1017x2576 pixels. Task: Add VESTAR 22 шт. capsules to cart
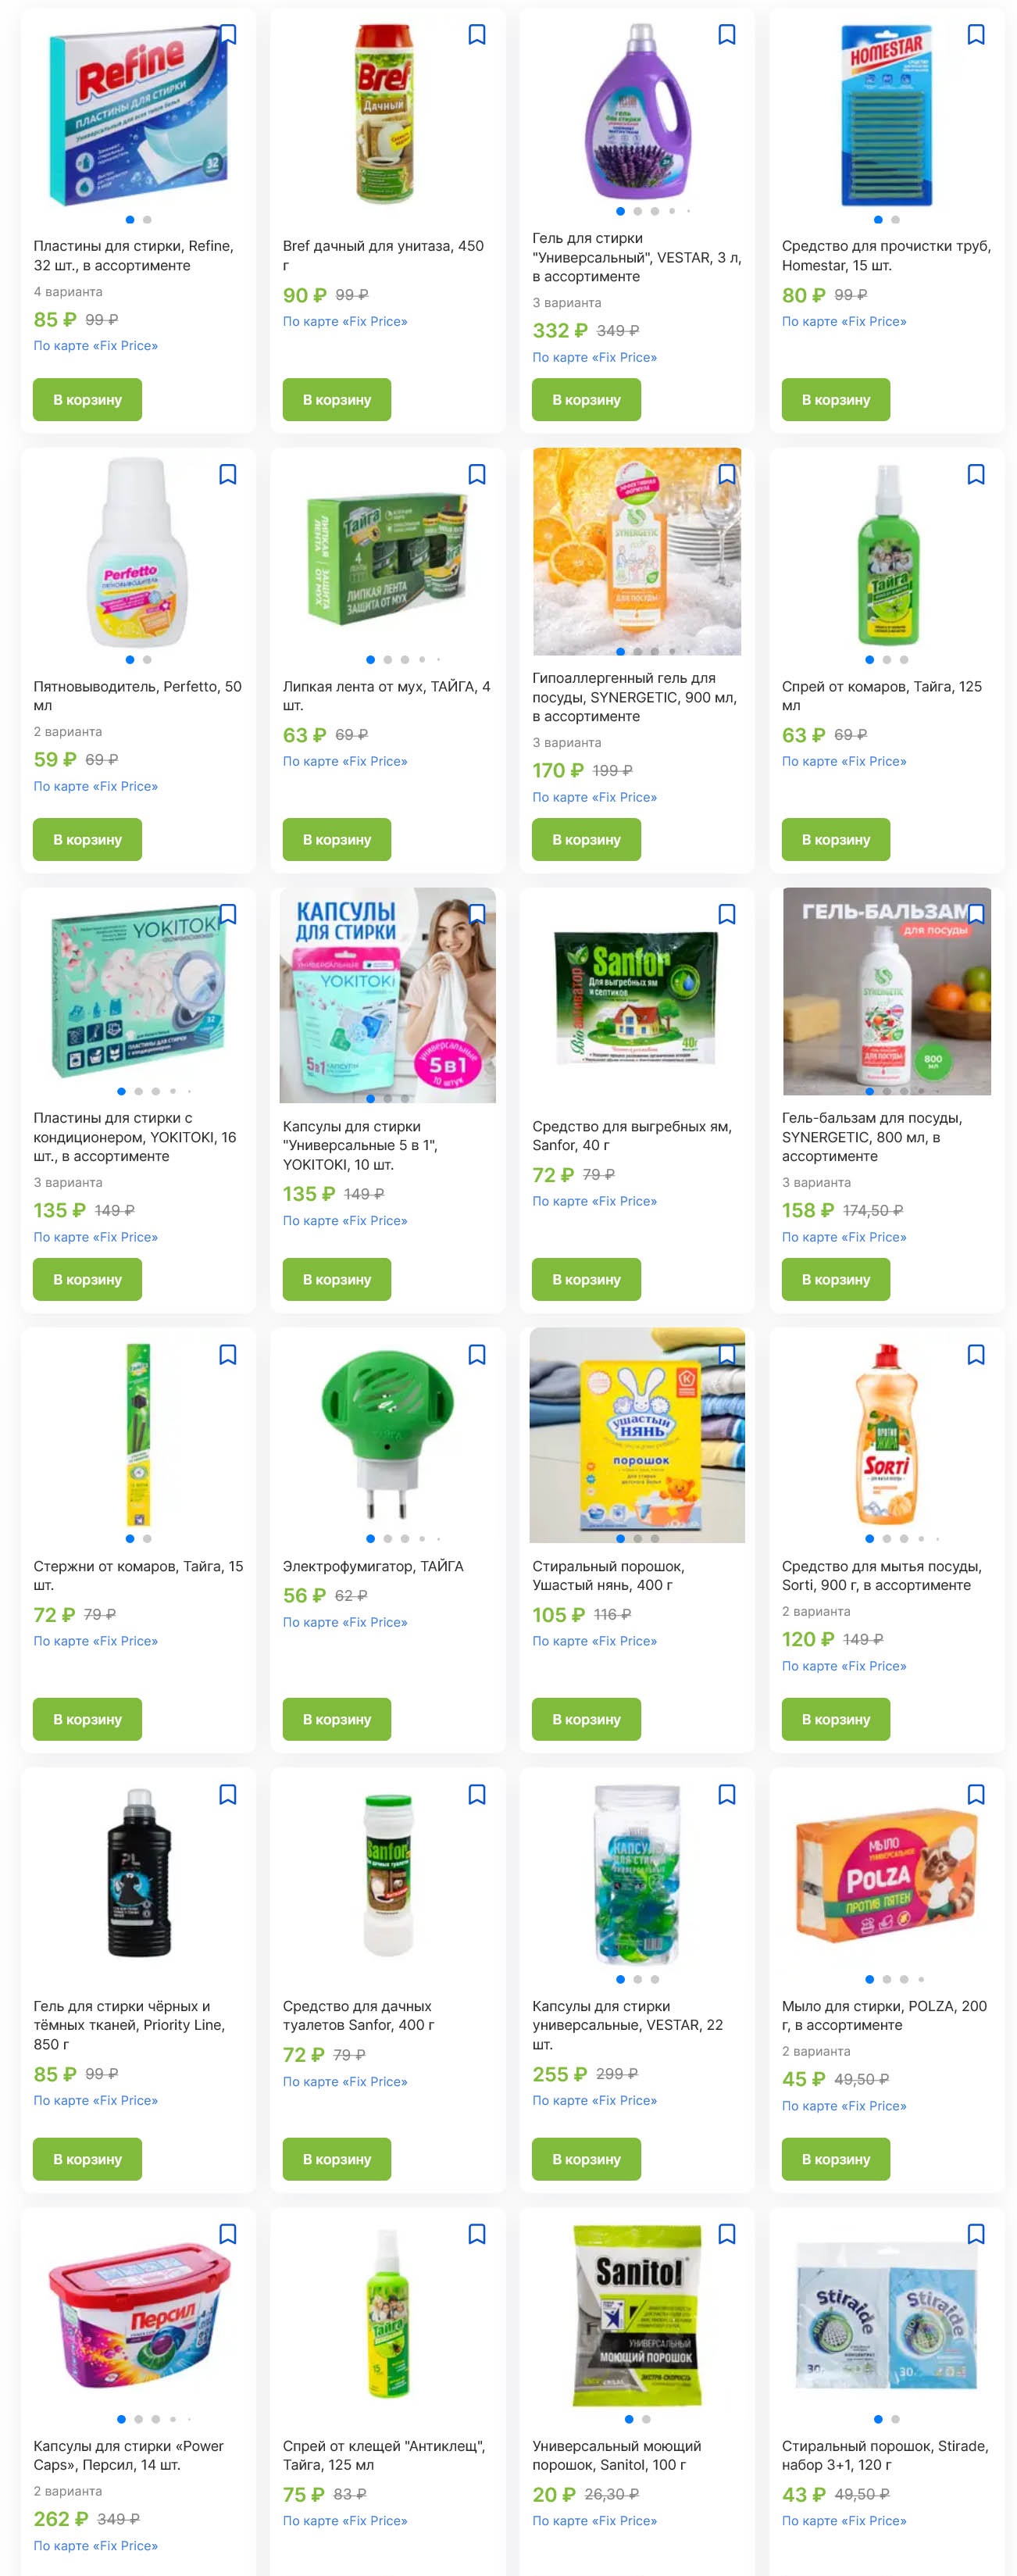coord(586,2159)
